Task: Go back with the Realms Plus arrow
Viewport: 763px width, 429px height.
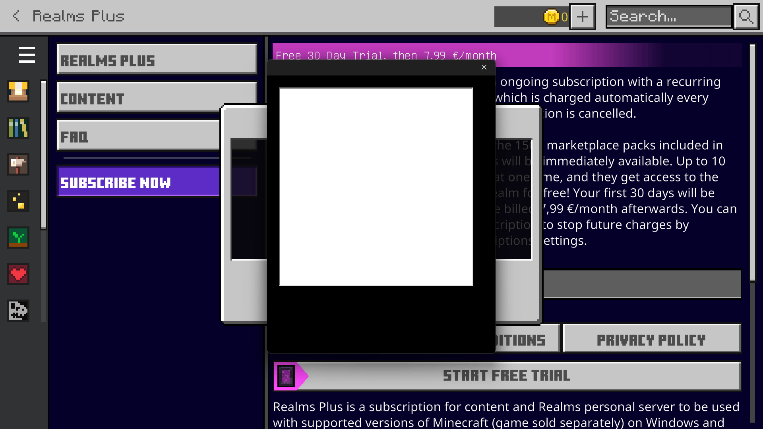Action: (16, 16)
